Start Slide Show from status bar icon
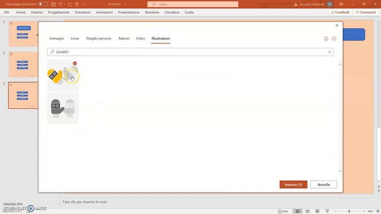The width and height of the screenshot is (381, 214). coord(327,212)
